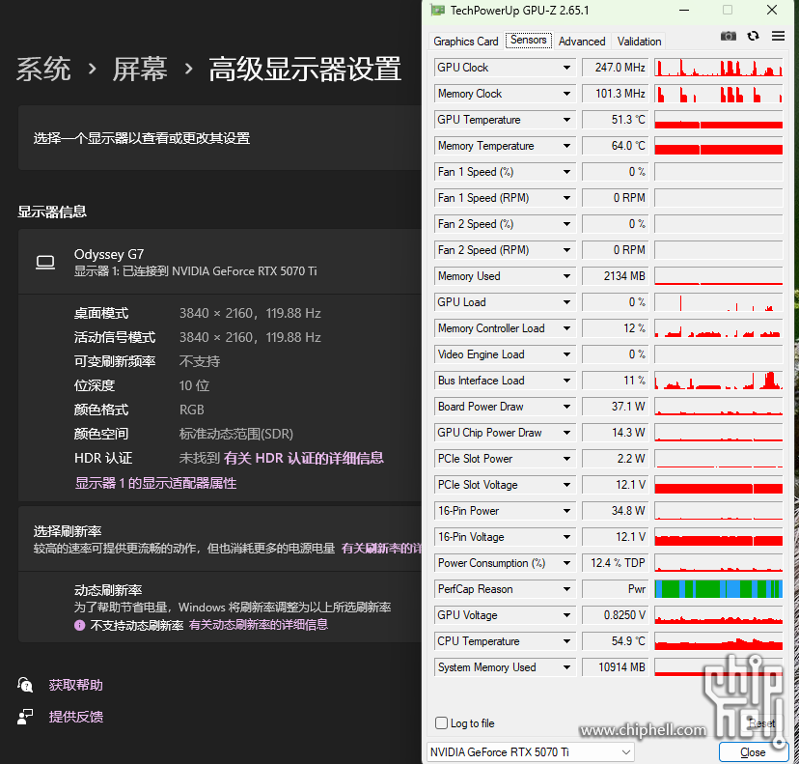Click the GPU Clock value 247.0 MHz
799x764 pixels.
tap(615, 68)
